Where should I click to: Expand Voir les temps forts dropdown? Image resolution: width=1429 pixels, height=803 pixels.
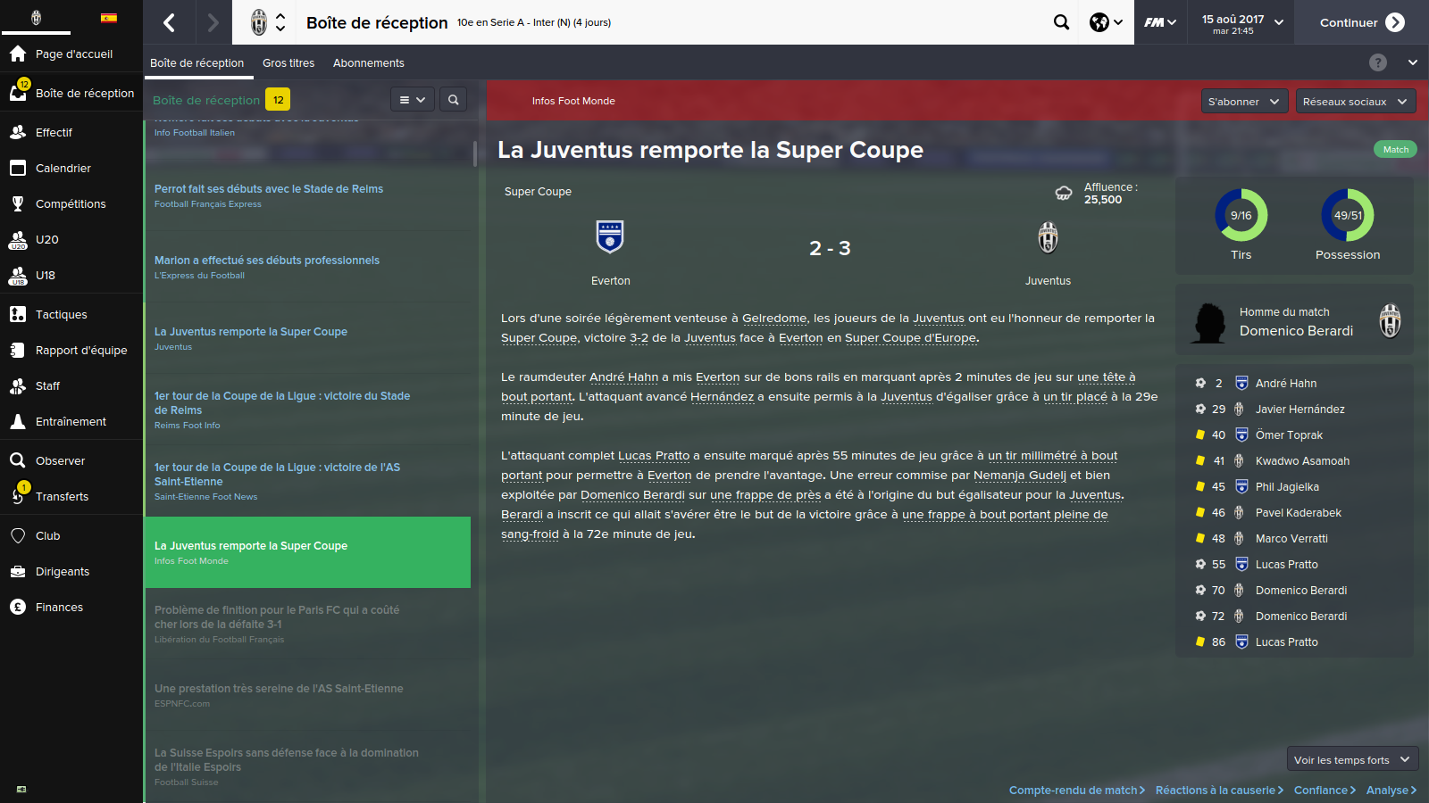[x=1352, y=759]
